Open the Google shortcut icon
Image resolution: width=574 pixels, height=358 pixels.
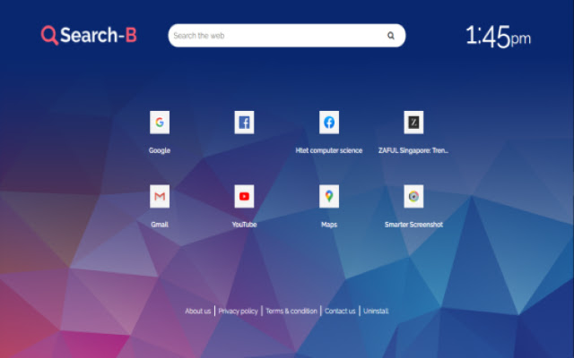[x=160, y=123]
